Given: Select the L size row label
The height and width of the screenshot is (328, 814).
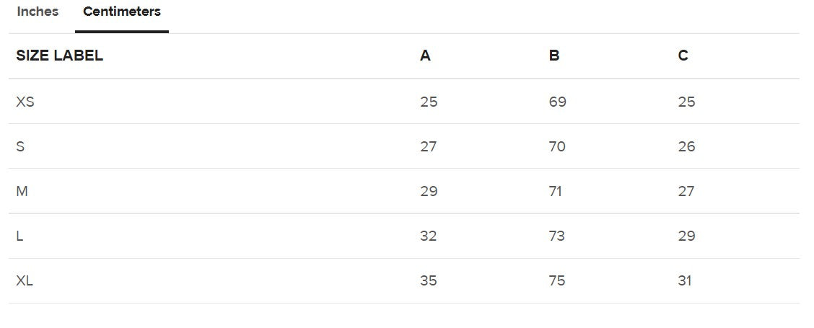Looking at the screenshot, I should (19, 236).
